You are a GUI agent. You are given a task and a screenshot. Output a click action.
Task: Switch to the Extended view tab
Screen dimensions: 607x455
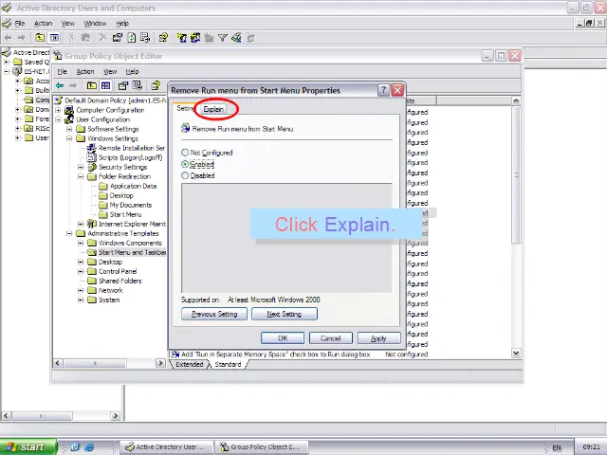tap(189, 364)
